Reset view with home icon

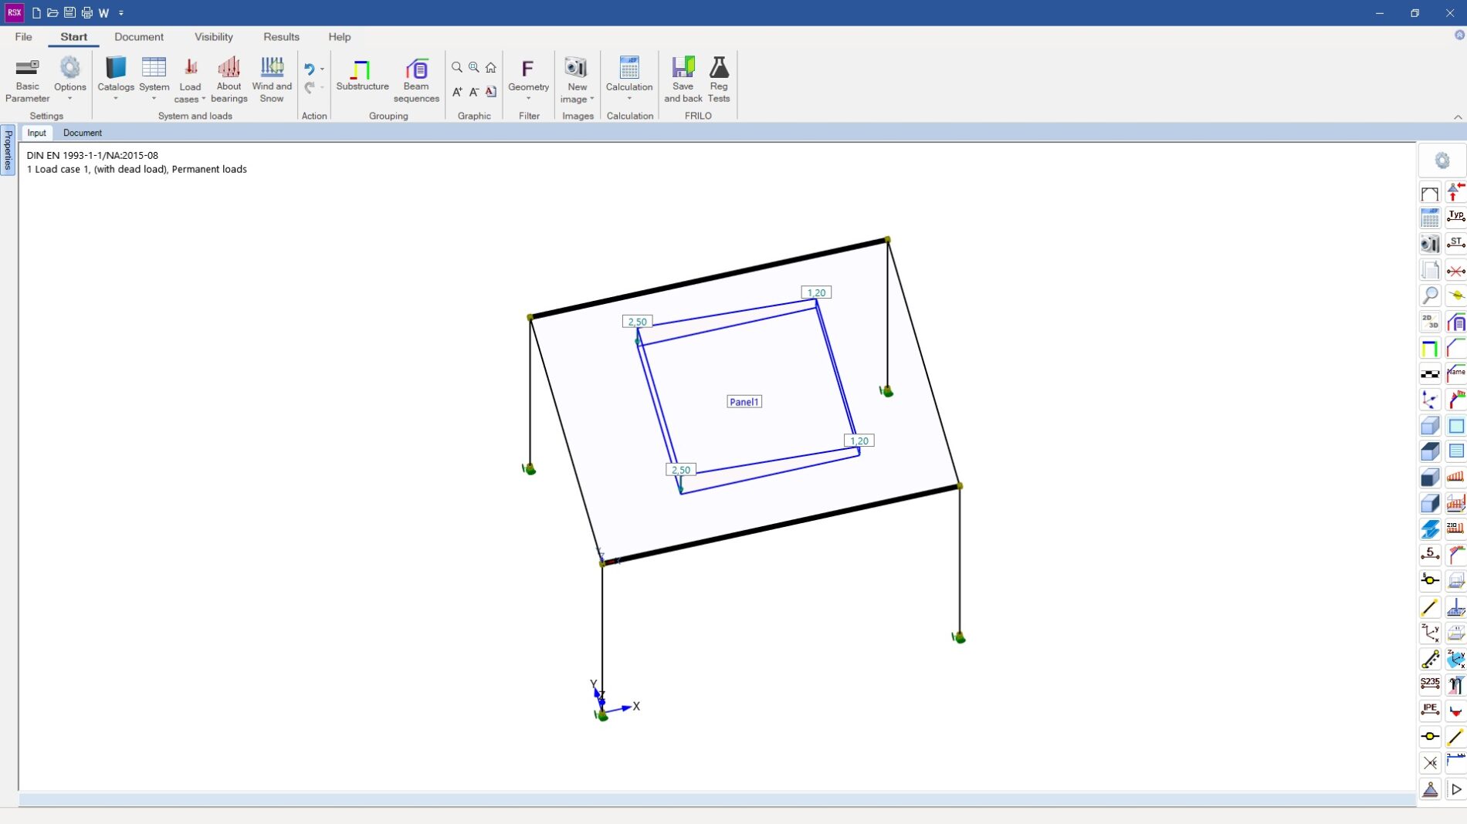point(491,68)
